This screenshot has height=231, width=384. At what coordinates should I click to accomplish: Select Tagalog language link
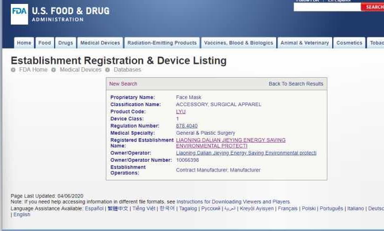[188, 208]
